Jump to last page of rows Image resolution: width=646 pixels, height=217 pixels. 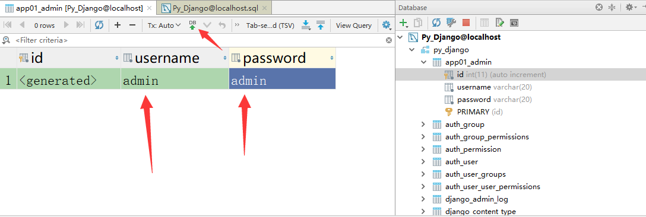pos(80,25)
